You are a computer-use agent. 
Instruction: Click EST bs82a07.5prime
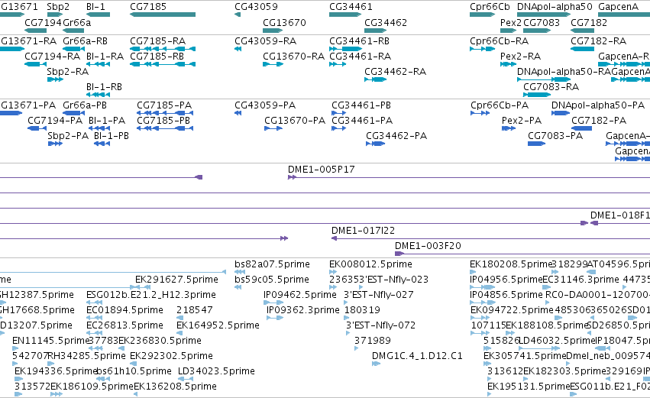point(272,264)
